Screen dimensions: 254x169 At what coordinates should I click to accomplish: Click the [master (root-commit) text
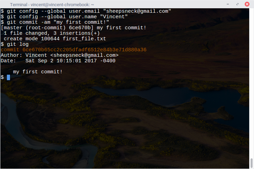point(33,28)
